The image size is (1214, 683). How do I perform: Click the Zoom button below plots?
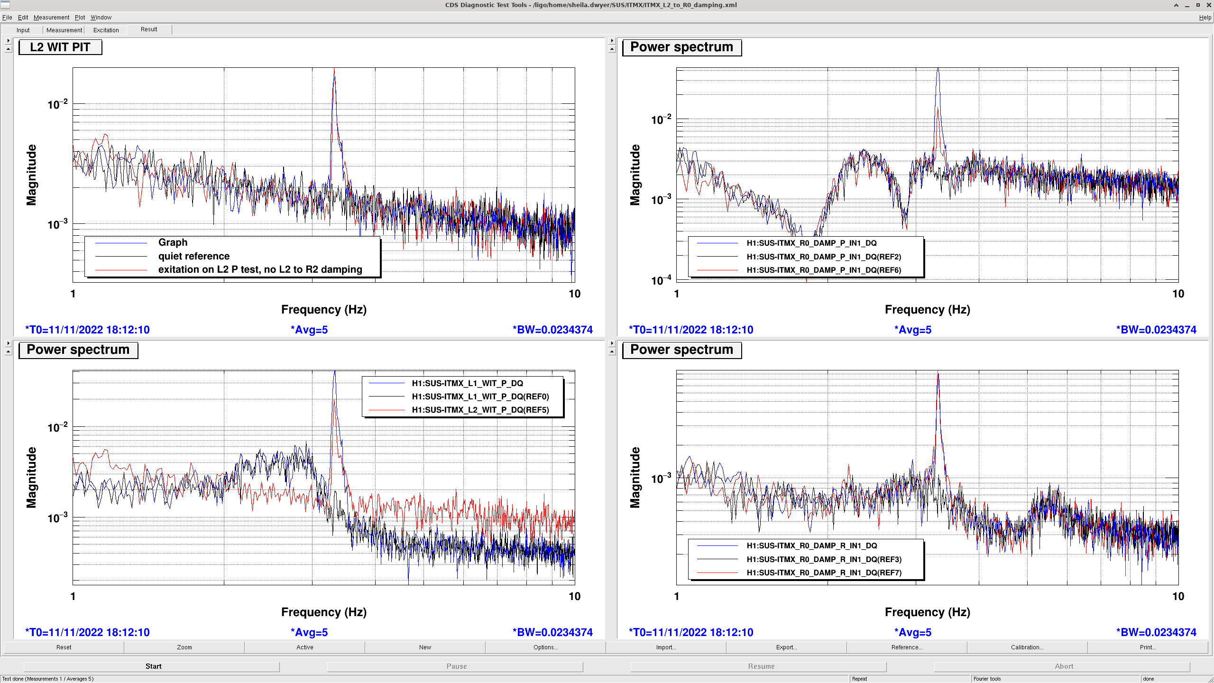pos(184,647)
